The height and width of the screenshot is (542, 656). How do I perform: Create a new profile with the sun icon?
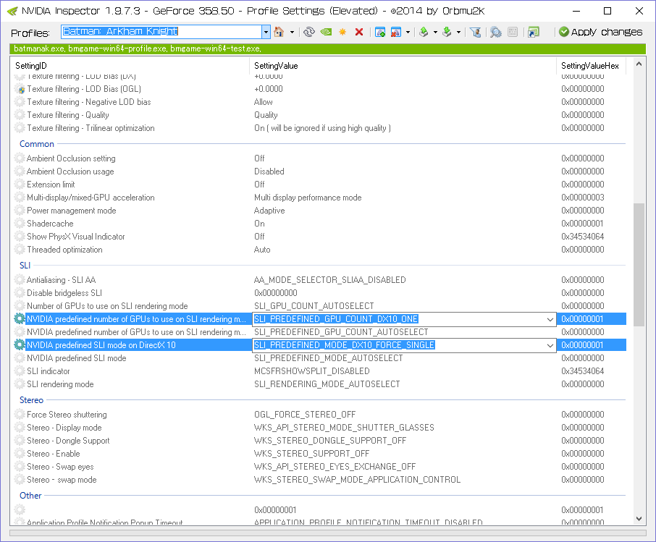[342, 32]
